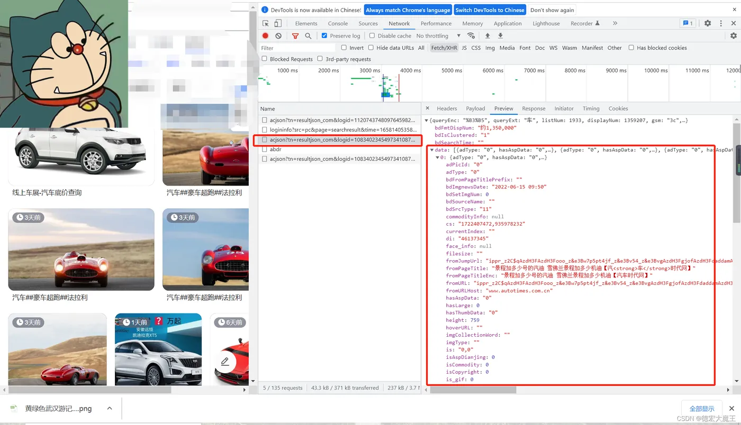The image size is (741, 425).
Task: Click the 线上车展-汽车底价查询 image caption
Action: coord(47,192)
